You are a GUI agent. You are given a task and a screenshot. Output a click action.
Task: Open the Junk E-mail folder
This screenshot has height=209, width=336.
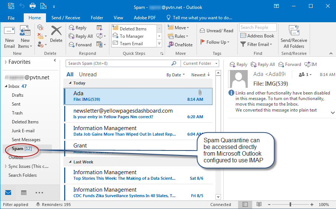(x=23, y=130)
